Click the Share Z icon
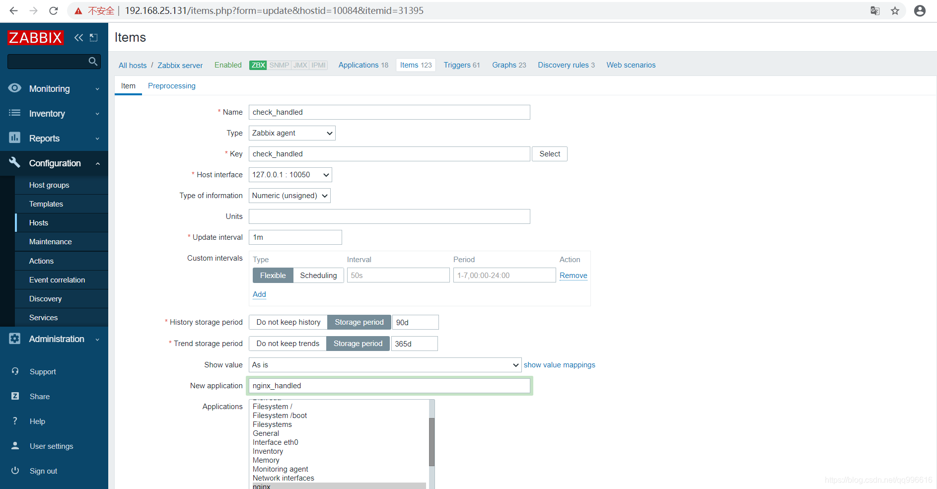The width and height of the screenshot is (937, 489). [x=15, y=396]
